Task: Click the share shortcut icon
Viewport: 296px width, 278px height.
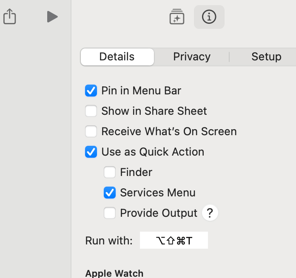Action: point(9,17)
